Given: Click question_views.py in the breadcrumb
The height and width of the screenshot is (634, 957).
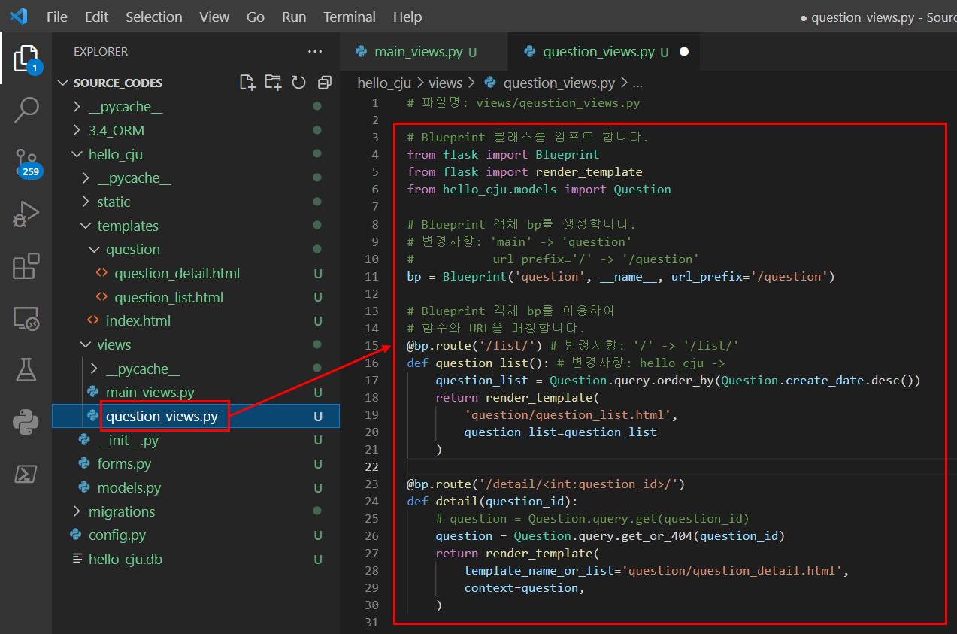Looking at the screenshot, I should [559, 83].
